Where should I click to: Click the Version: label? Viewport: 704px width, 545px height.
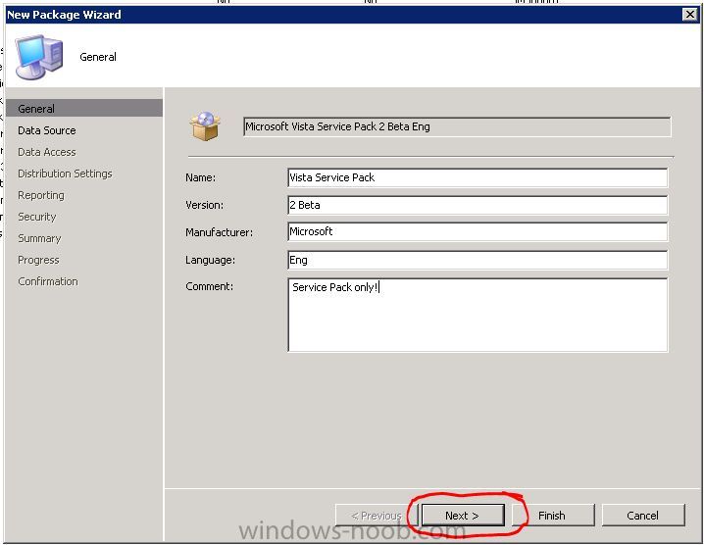(x=204, y=205)
